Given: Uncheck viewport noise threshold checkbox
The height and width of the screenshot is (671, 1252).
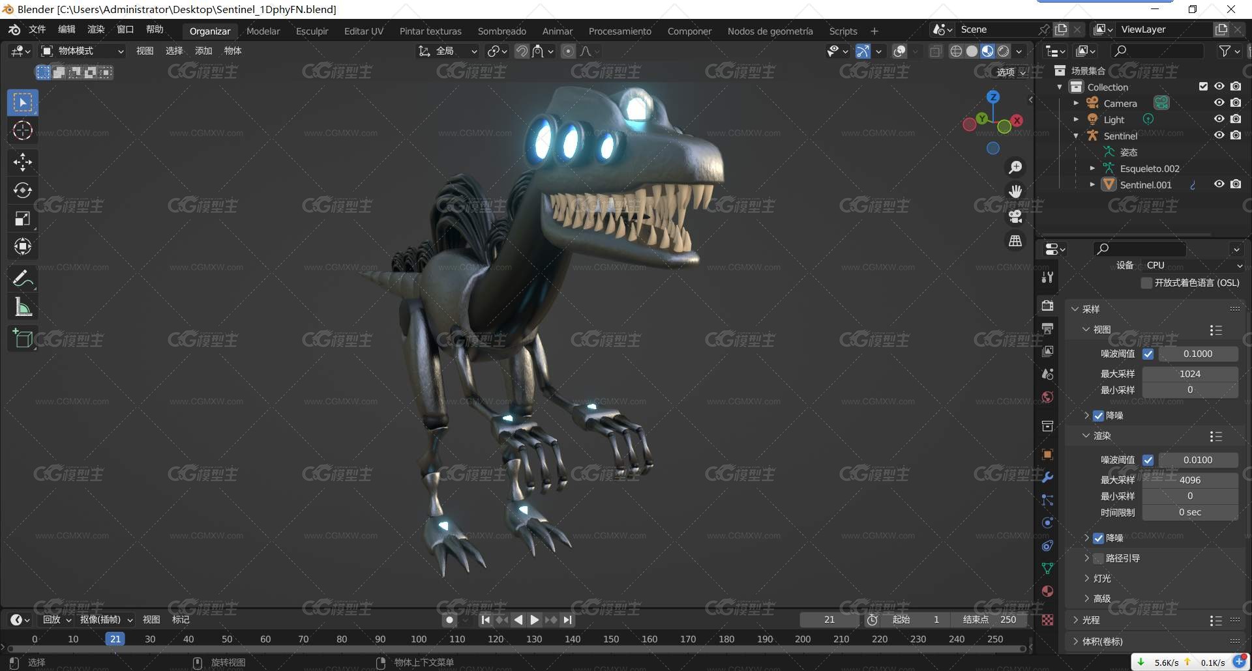Looking at the screenshot, I should coord(1148,354).
